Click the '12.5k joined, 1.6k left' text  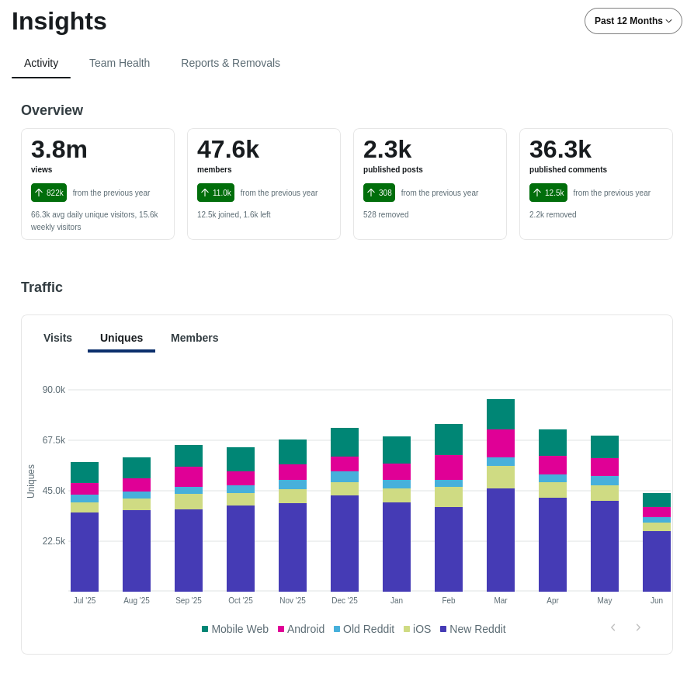point(234,214)
